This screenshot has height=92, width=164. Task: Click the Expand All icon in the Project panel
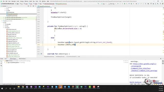(31, 6)
